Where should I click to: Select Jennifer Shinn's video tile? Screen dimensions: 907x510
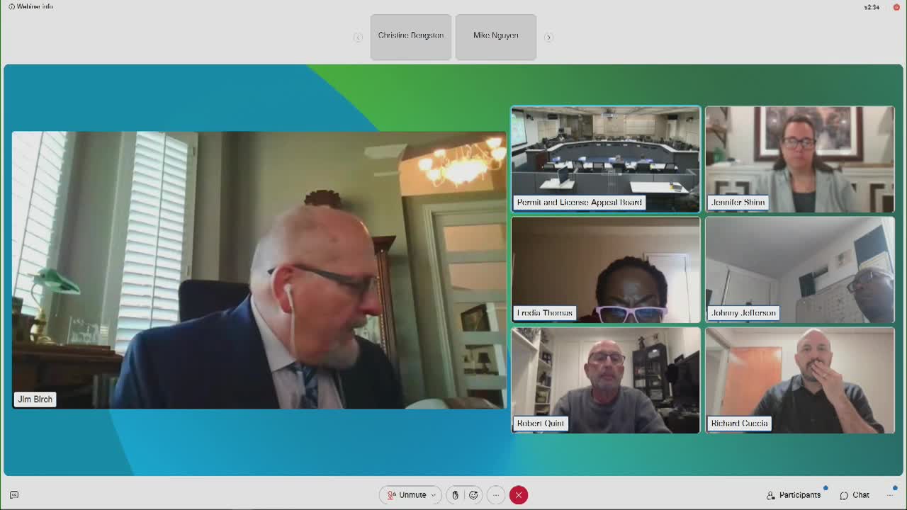[x=800, y=159]
